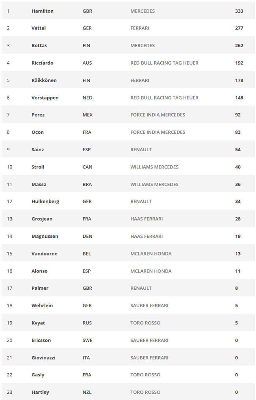Click Ocon driver name
Screen dimensions: 256x400
coord(37,132)
